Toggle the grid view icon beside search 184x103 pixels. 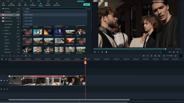[89, 9]
